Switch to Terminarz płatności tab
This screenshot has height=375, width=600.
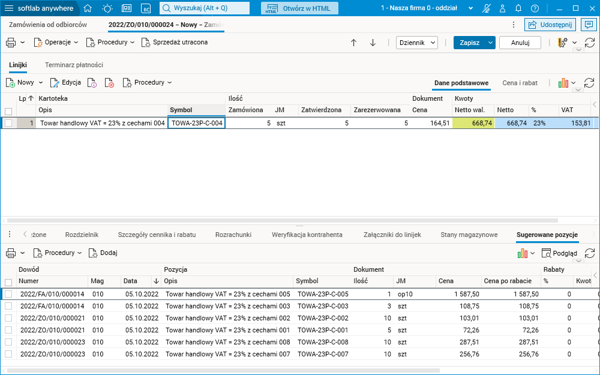click(x=74, y=65)
